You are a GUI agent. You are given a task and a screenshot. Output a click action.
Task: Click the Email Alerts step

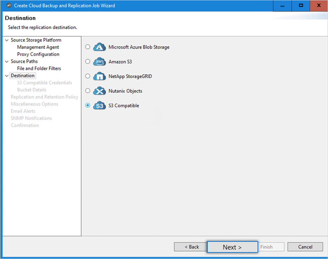[23, 111]
